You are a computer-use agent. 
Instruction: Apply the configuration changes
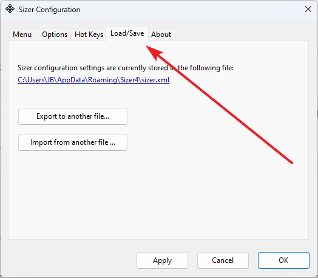pyautogui.click(x=162, y=260)
